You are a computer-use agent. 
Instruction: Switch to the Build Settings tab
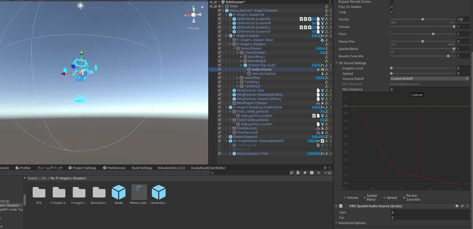142,168
